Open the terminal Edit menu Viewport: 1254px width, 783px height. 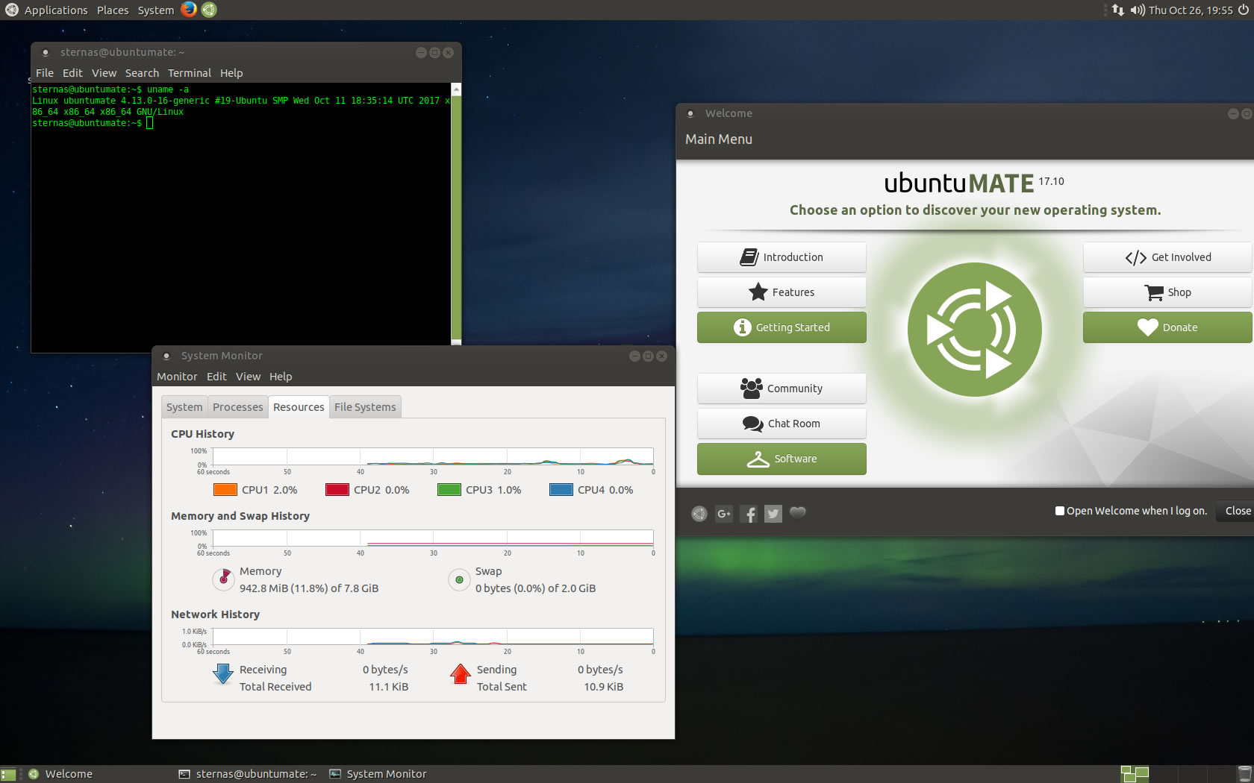[72, 73]
